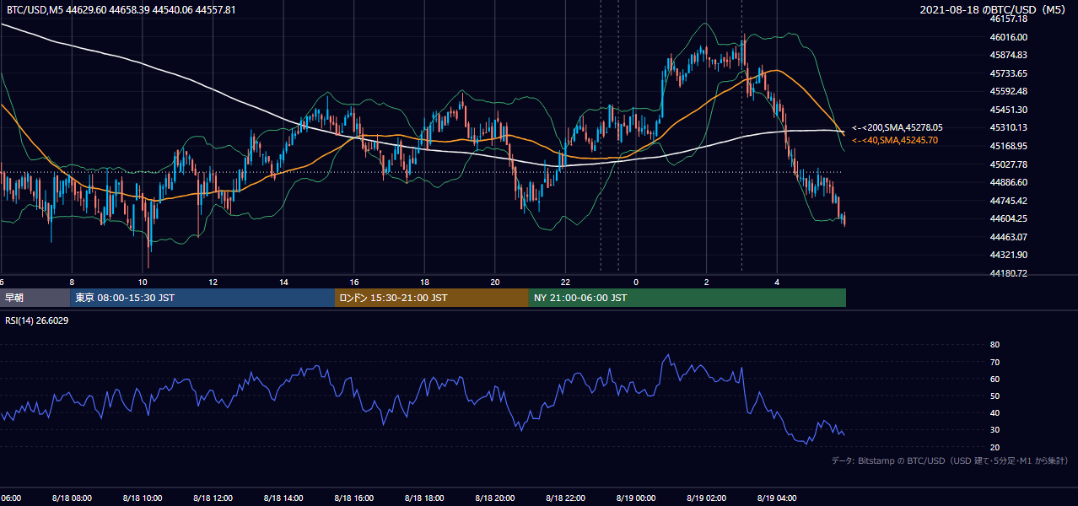1078x506 pixels.
Task: Click the 200 SMA label 45278.05
Action: (x=897, y=127)
